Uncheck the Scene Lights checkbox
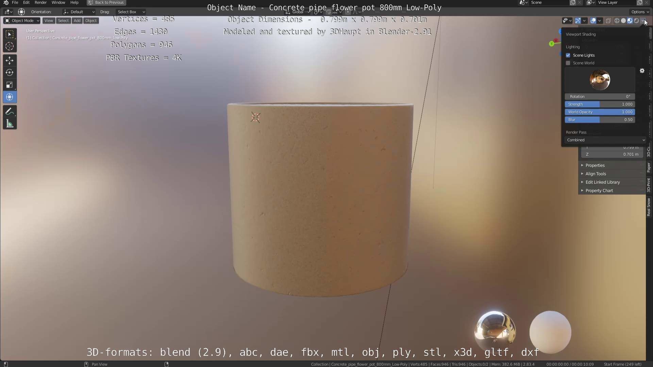This screenshot has height=367, width=653. coord(568,55)
